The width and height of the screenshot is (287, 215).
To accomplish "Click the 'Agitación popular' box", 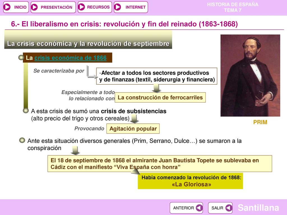I will coord(133,129).
